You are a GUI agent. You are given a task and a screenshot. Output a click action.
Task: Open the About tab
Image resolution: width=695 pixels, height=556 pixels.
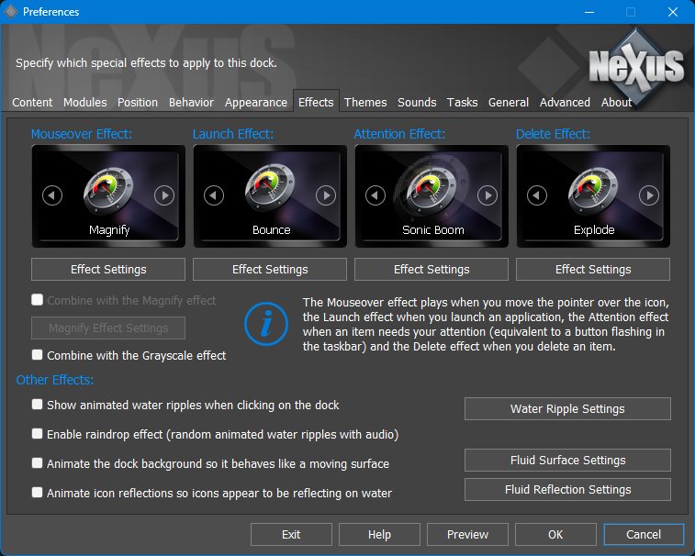click(x=616, y=103)
